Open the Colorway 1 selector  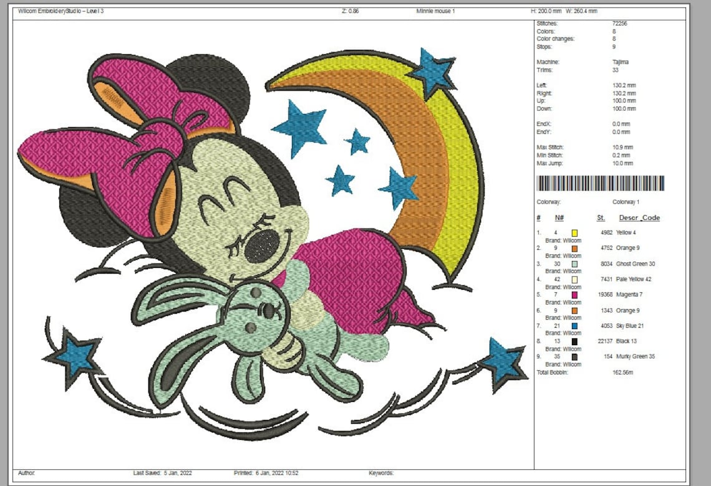(626, 201)
